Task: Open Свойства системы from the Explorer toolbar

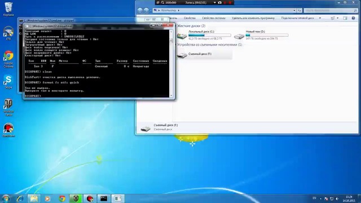Action: 214,18
